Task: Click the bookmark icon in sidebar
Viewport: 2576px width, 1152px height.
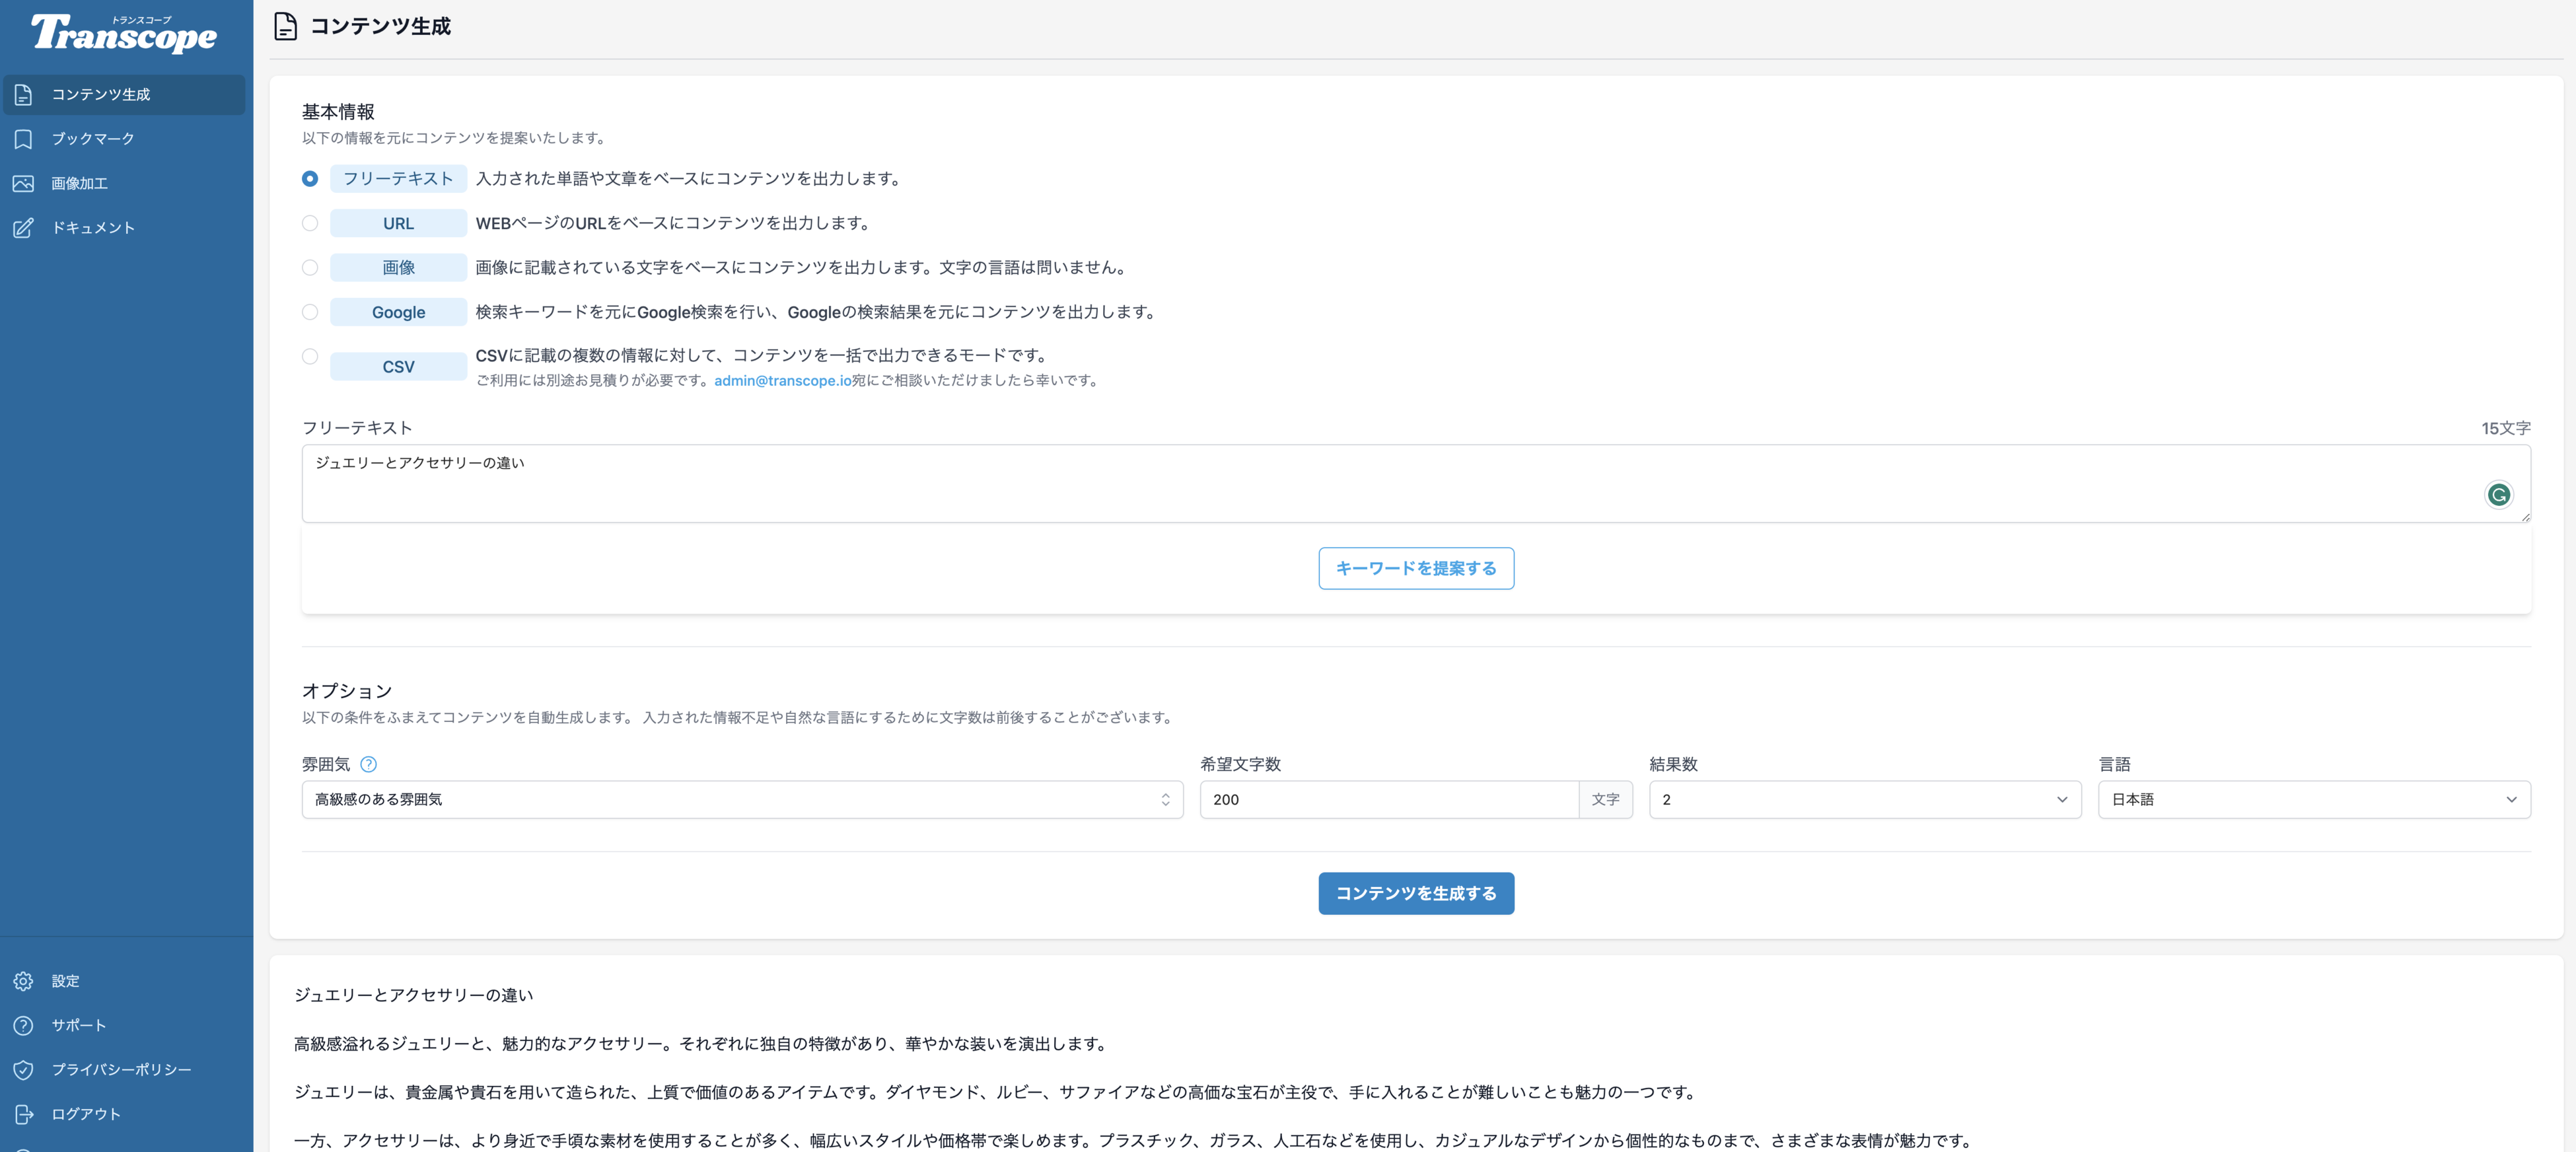Action: [24, 139]
